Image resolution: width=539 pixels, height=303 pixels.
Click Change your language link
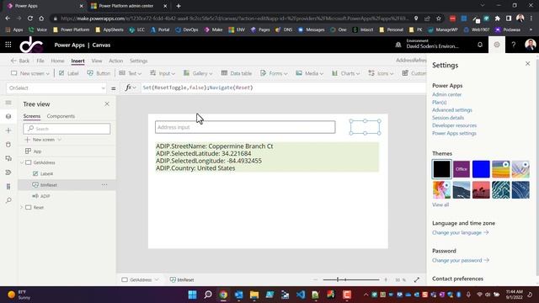461,232
